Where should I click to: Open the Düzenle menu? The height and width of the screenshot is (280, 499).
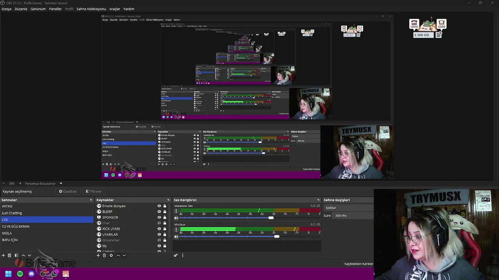point(21,9)
